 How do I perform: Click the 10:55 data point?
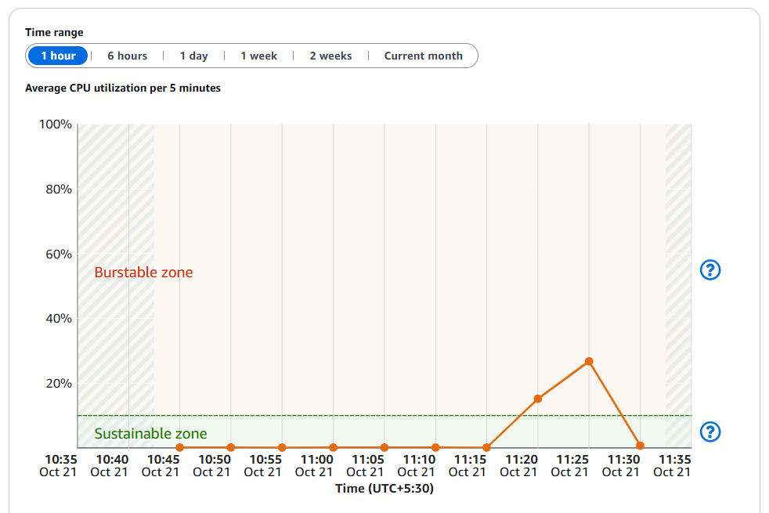(x=282, y=447)
